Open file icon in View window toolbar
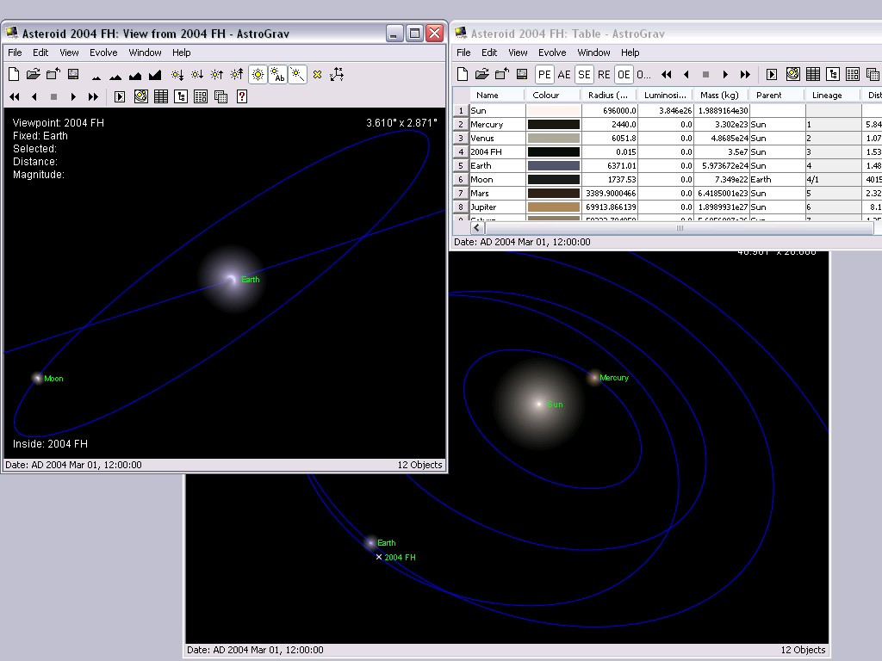Viewport: 882px width, 661px height. pyautogui.click(x=34, y=74)
